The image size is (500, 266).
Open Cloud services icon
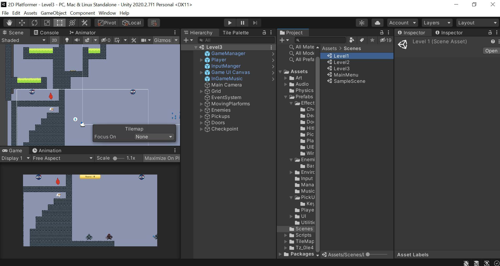tap(377, 23)
